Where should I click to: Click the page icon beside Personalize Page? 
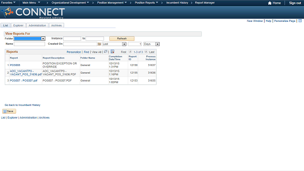tap(300, 21)
